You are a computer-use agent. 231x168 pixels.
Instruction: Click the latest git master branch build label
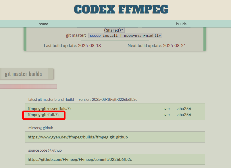click(51, 100)
